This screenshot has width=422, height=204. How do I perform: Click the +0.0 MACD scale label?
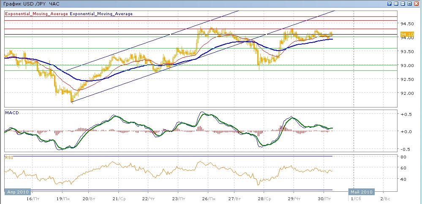click(406, 132)
